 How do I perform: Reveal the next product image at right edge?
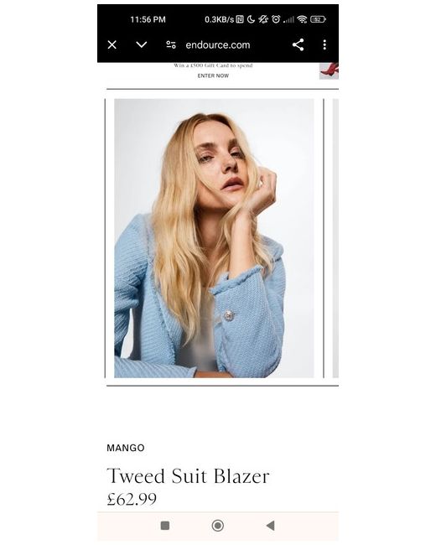[x=335, y=238]
